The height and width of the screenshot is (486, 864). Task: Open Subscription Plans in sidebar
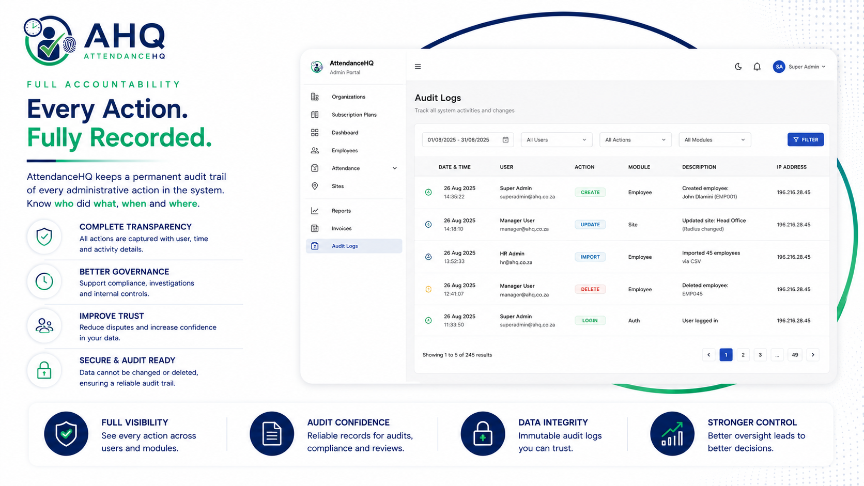coord(354,115)
